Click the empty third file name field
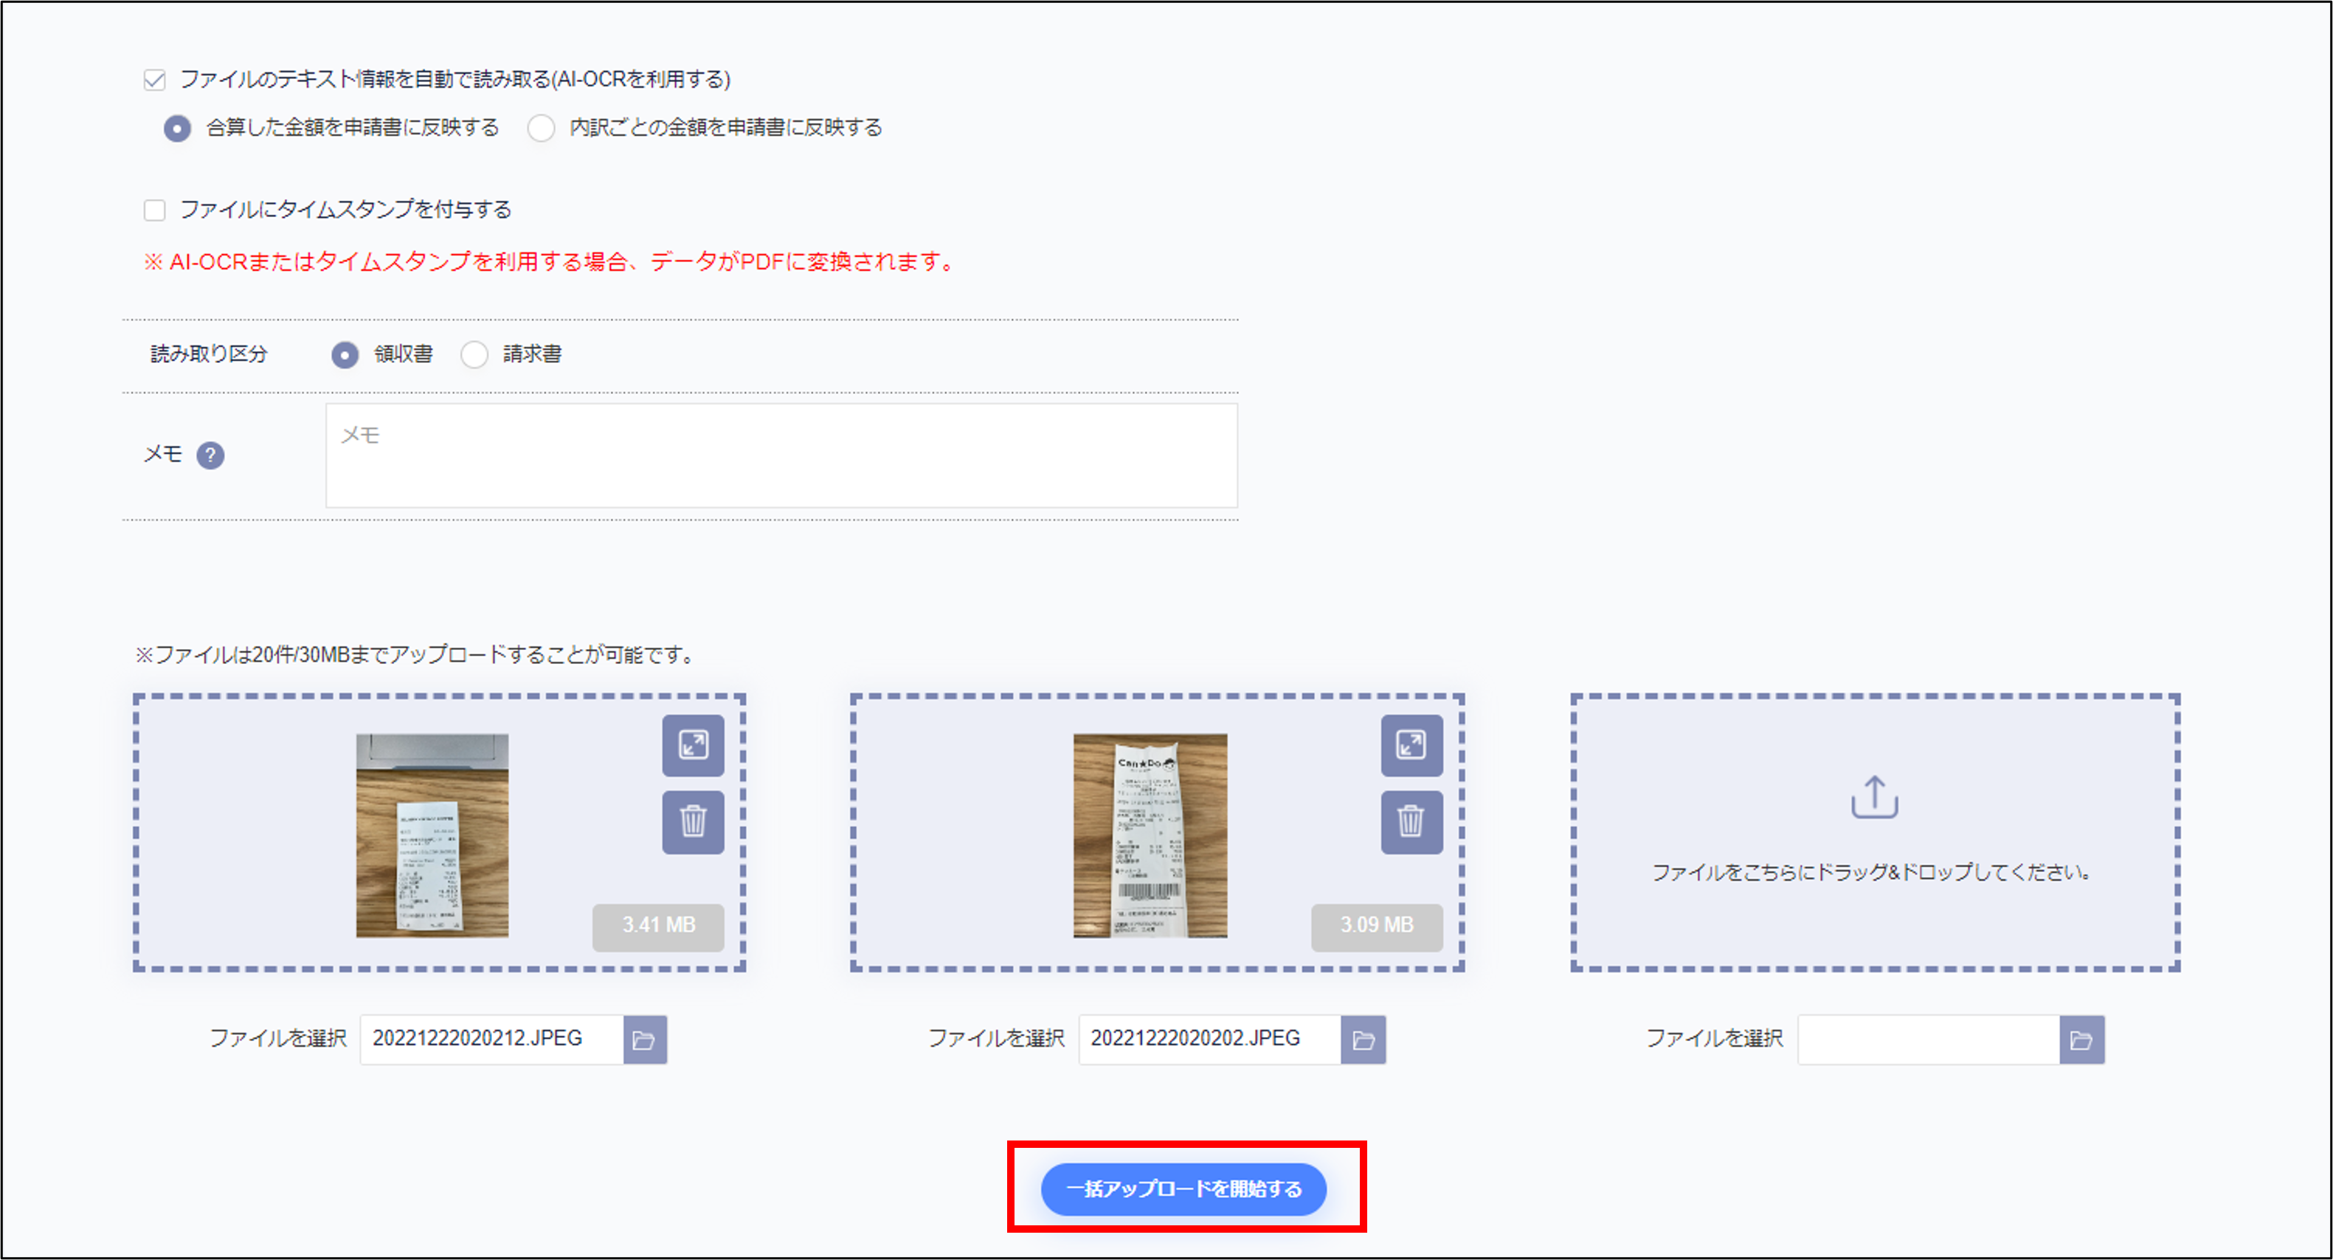Image resolution: width=2333 pixels, height=1260 pixels. pyautogui.click(x=1928, y=1039)
